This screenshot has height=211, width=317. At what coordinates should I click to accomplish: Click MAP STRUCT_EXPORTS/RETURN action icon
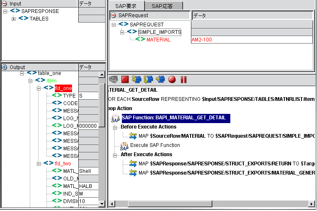pos(133,163)
